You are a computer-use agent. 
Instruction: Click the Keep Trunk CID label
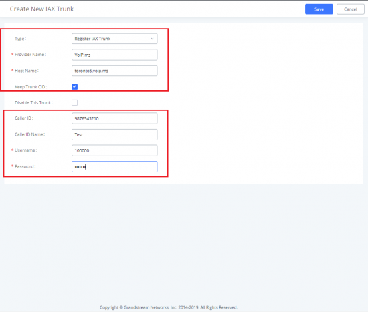point(31,87)
